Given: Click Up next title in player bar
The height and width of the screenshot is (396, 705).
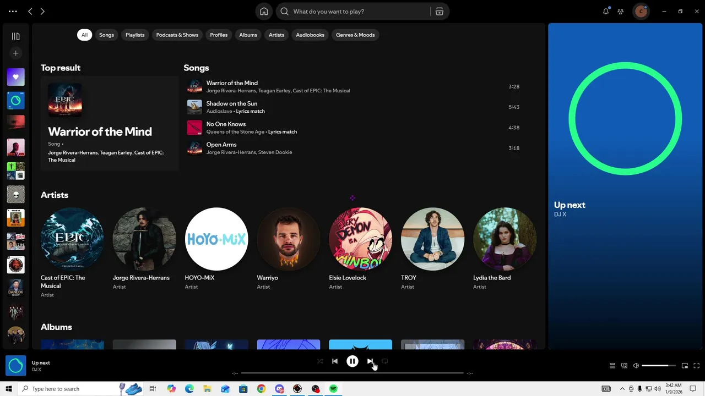Looking at the screenshot, I should coord(41,363).
